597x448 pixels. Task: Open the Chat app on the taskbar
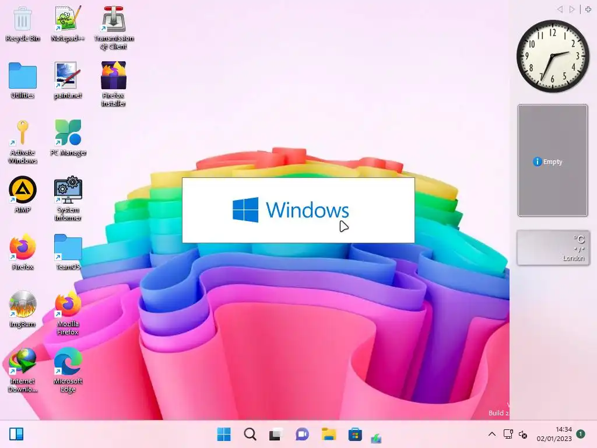tap(303, 434)
